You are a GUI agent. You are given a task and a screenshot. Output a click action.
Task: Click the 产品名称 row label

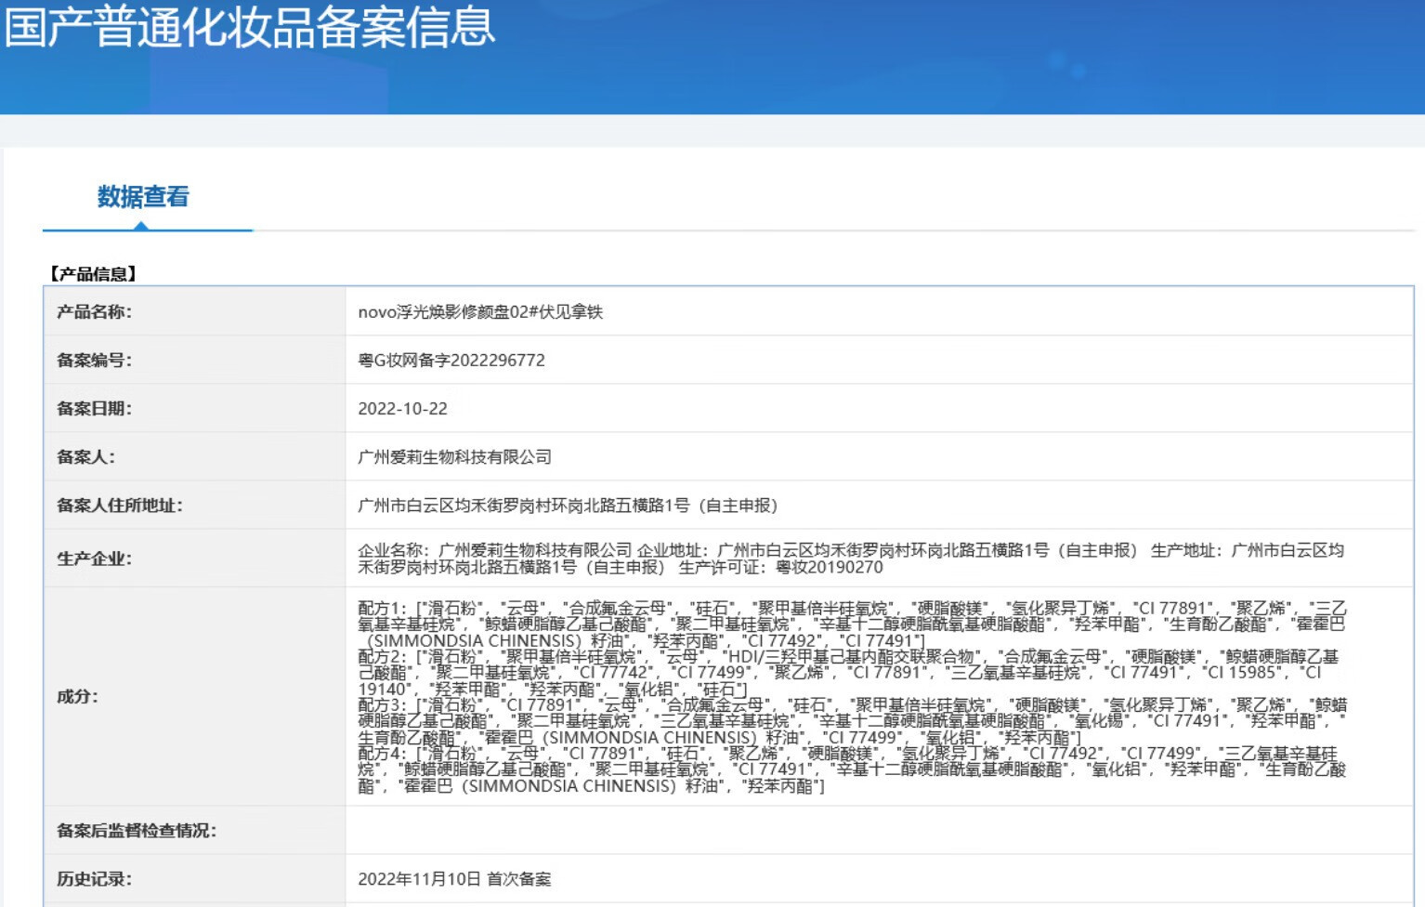coord(94,312)
